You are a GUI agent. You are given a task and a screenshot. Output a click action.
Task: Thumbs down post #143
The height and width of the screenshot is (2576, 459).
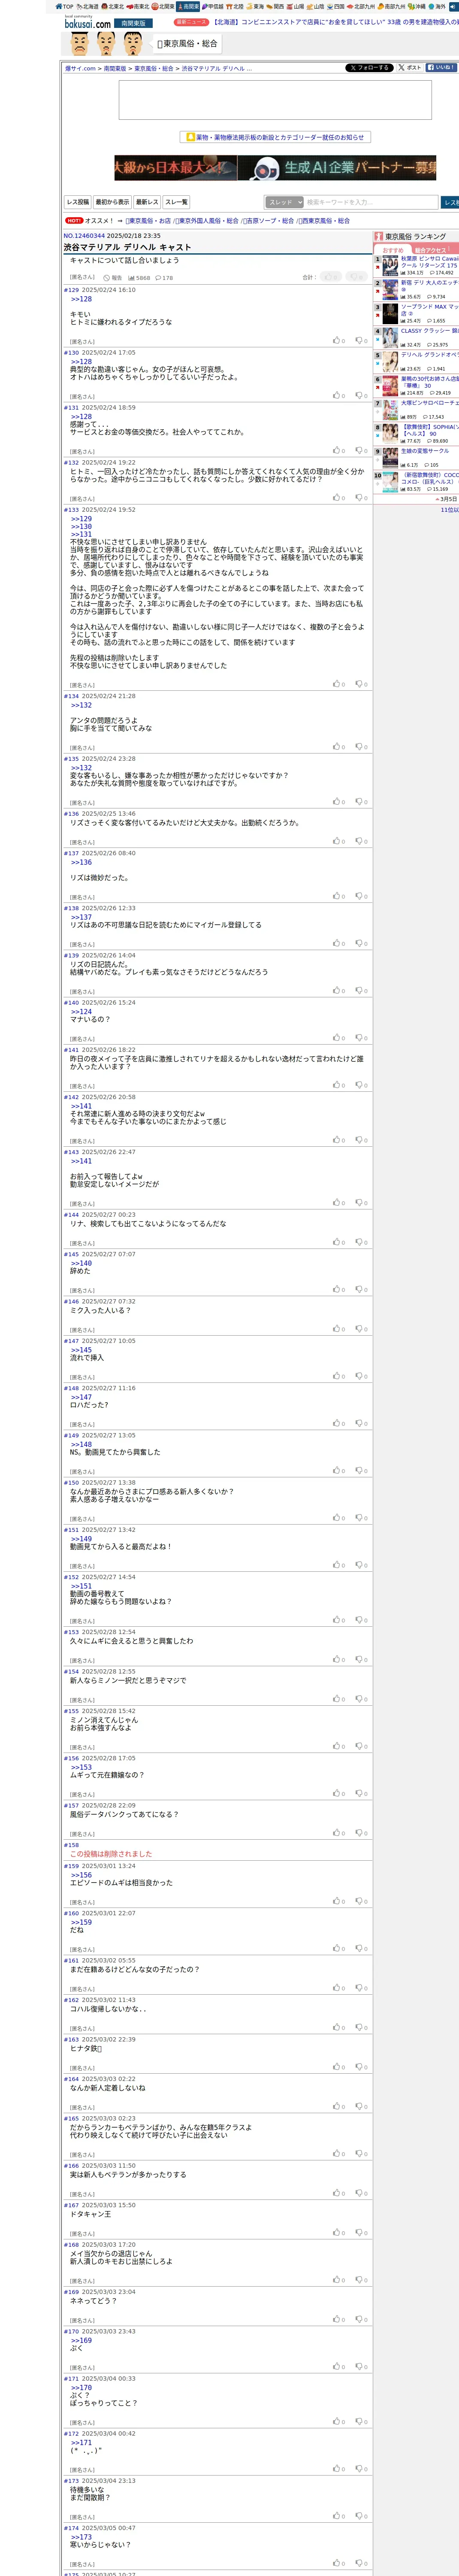coord(361,1203)
